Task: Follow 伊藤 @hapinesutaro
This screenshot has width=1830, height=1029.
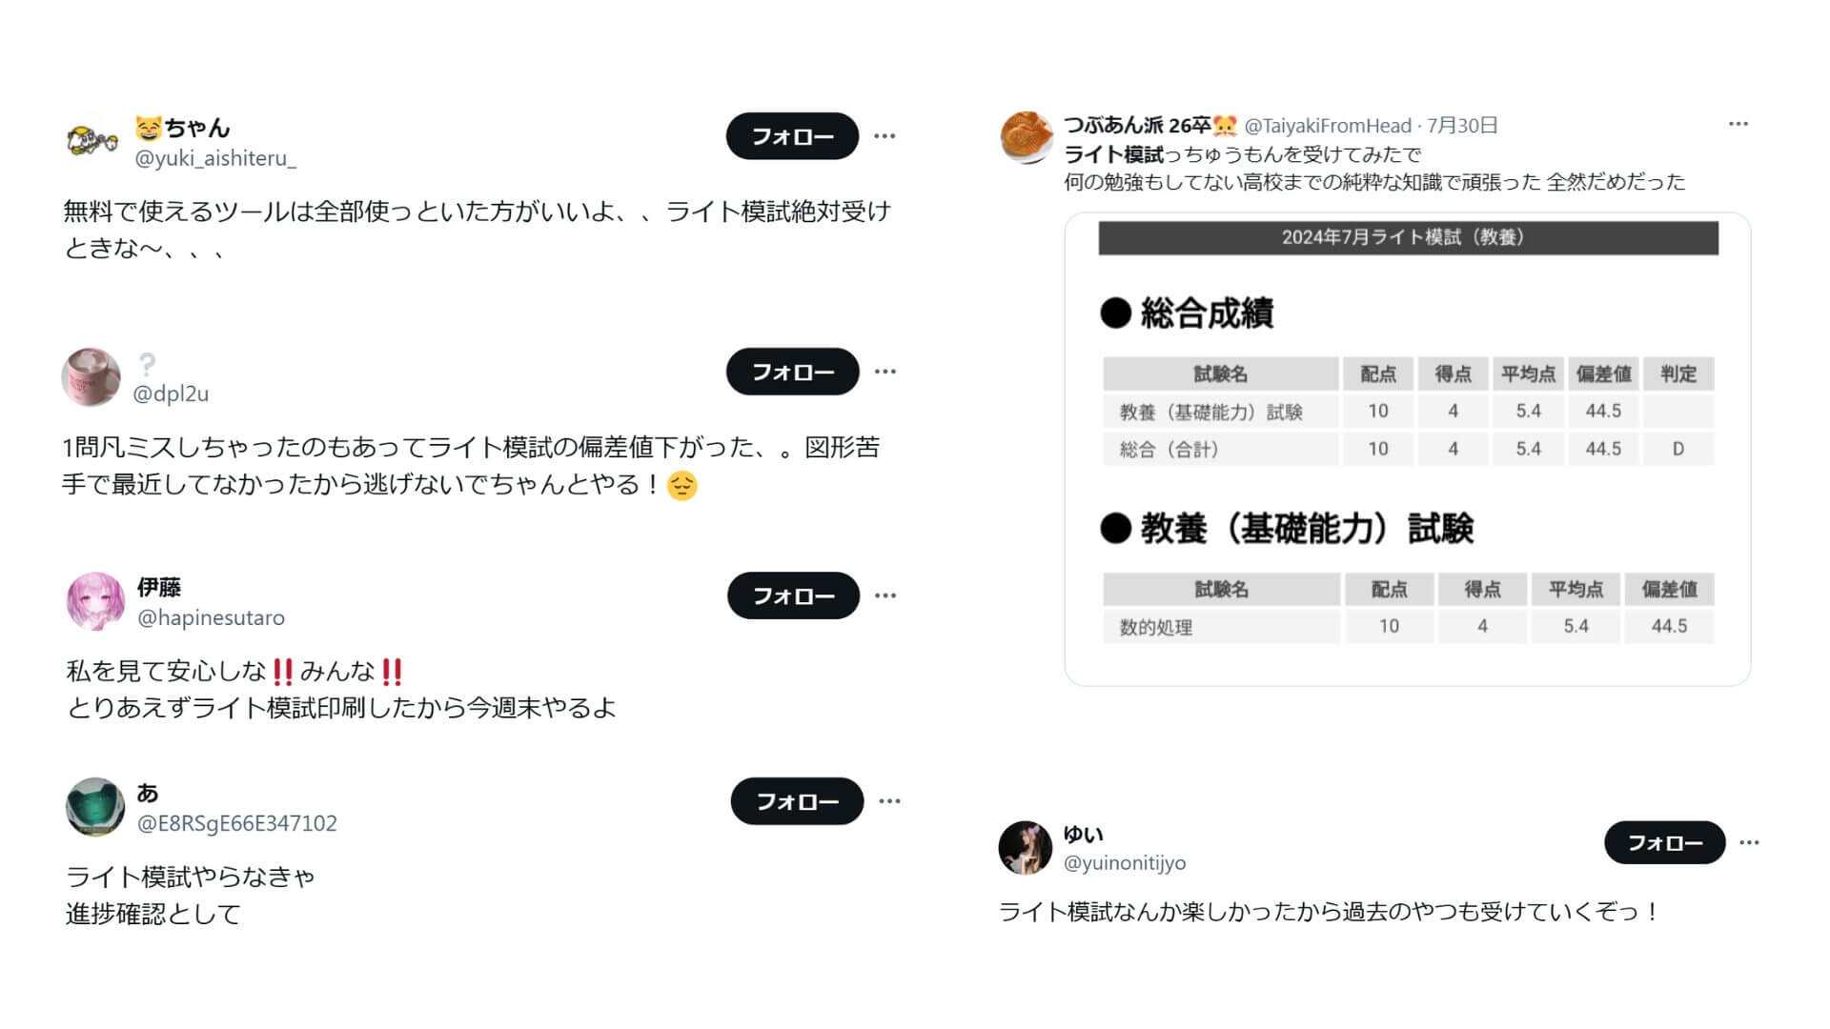Action: pyautogui.click(x=793, y=595)
